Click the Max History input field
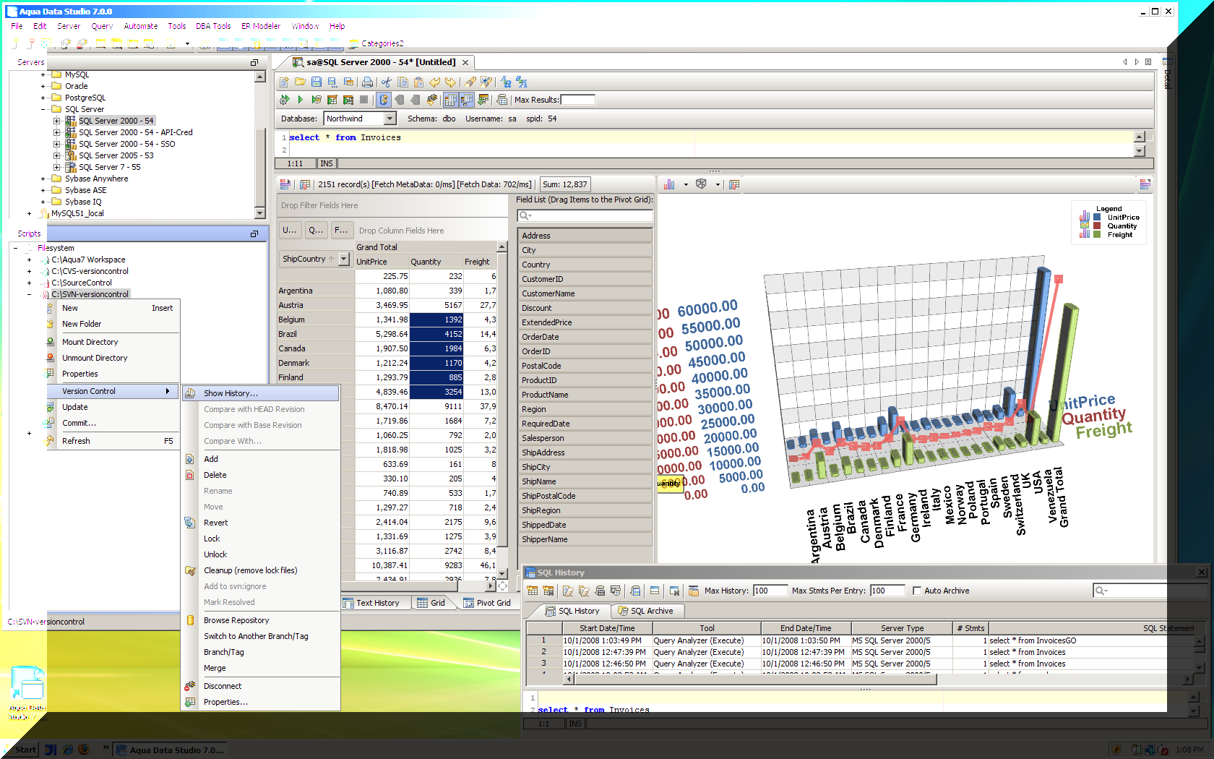Viewport: 1214px width, 759px height. point(770,591)
